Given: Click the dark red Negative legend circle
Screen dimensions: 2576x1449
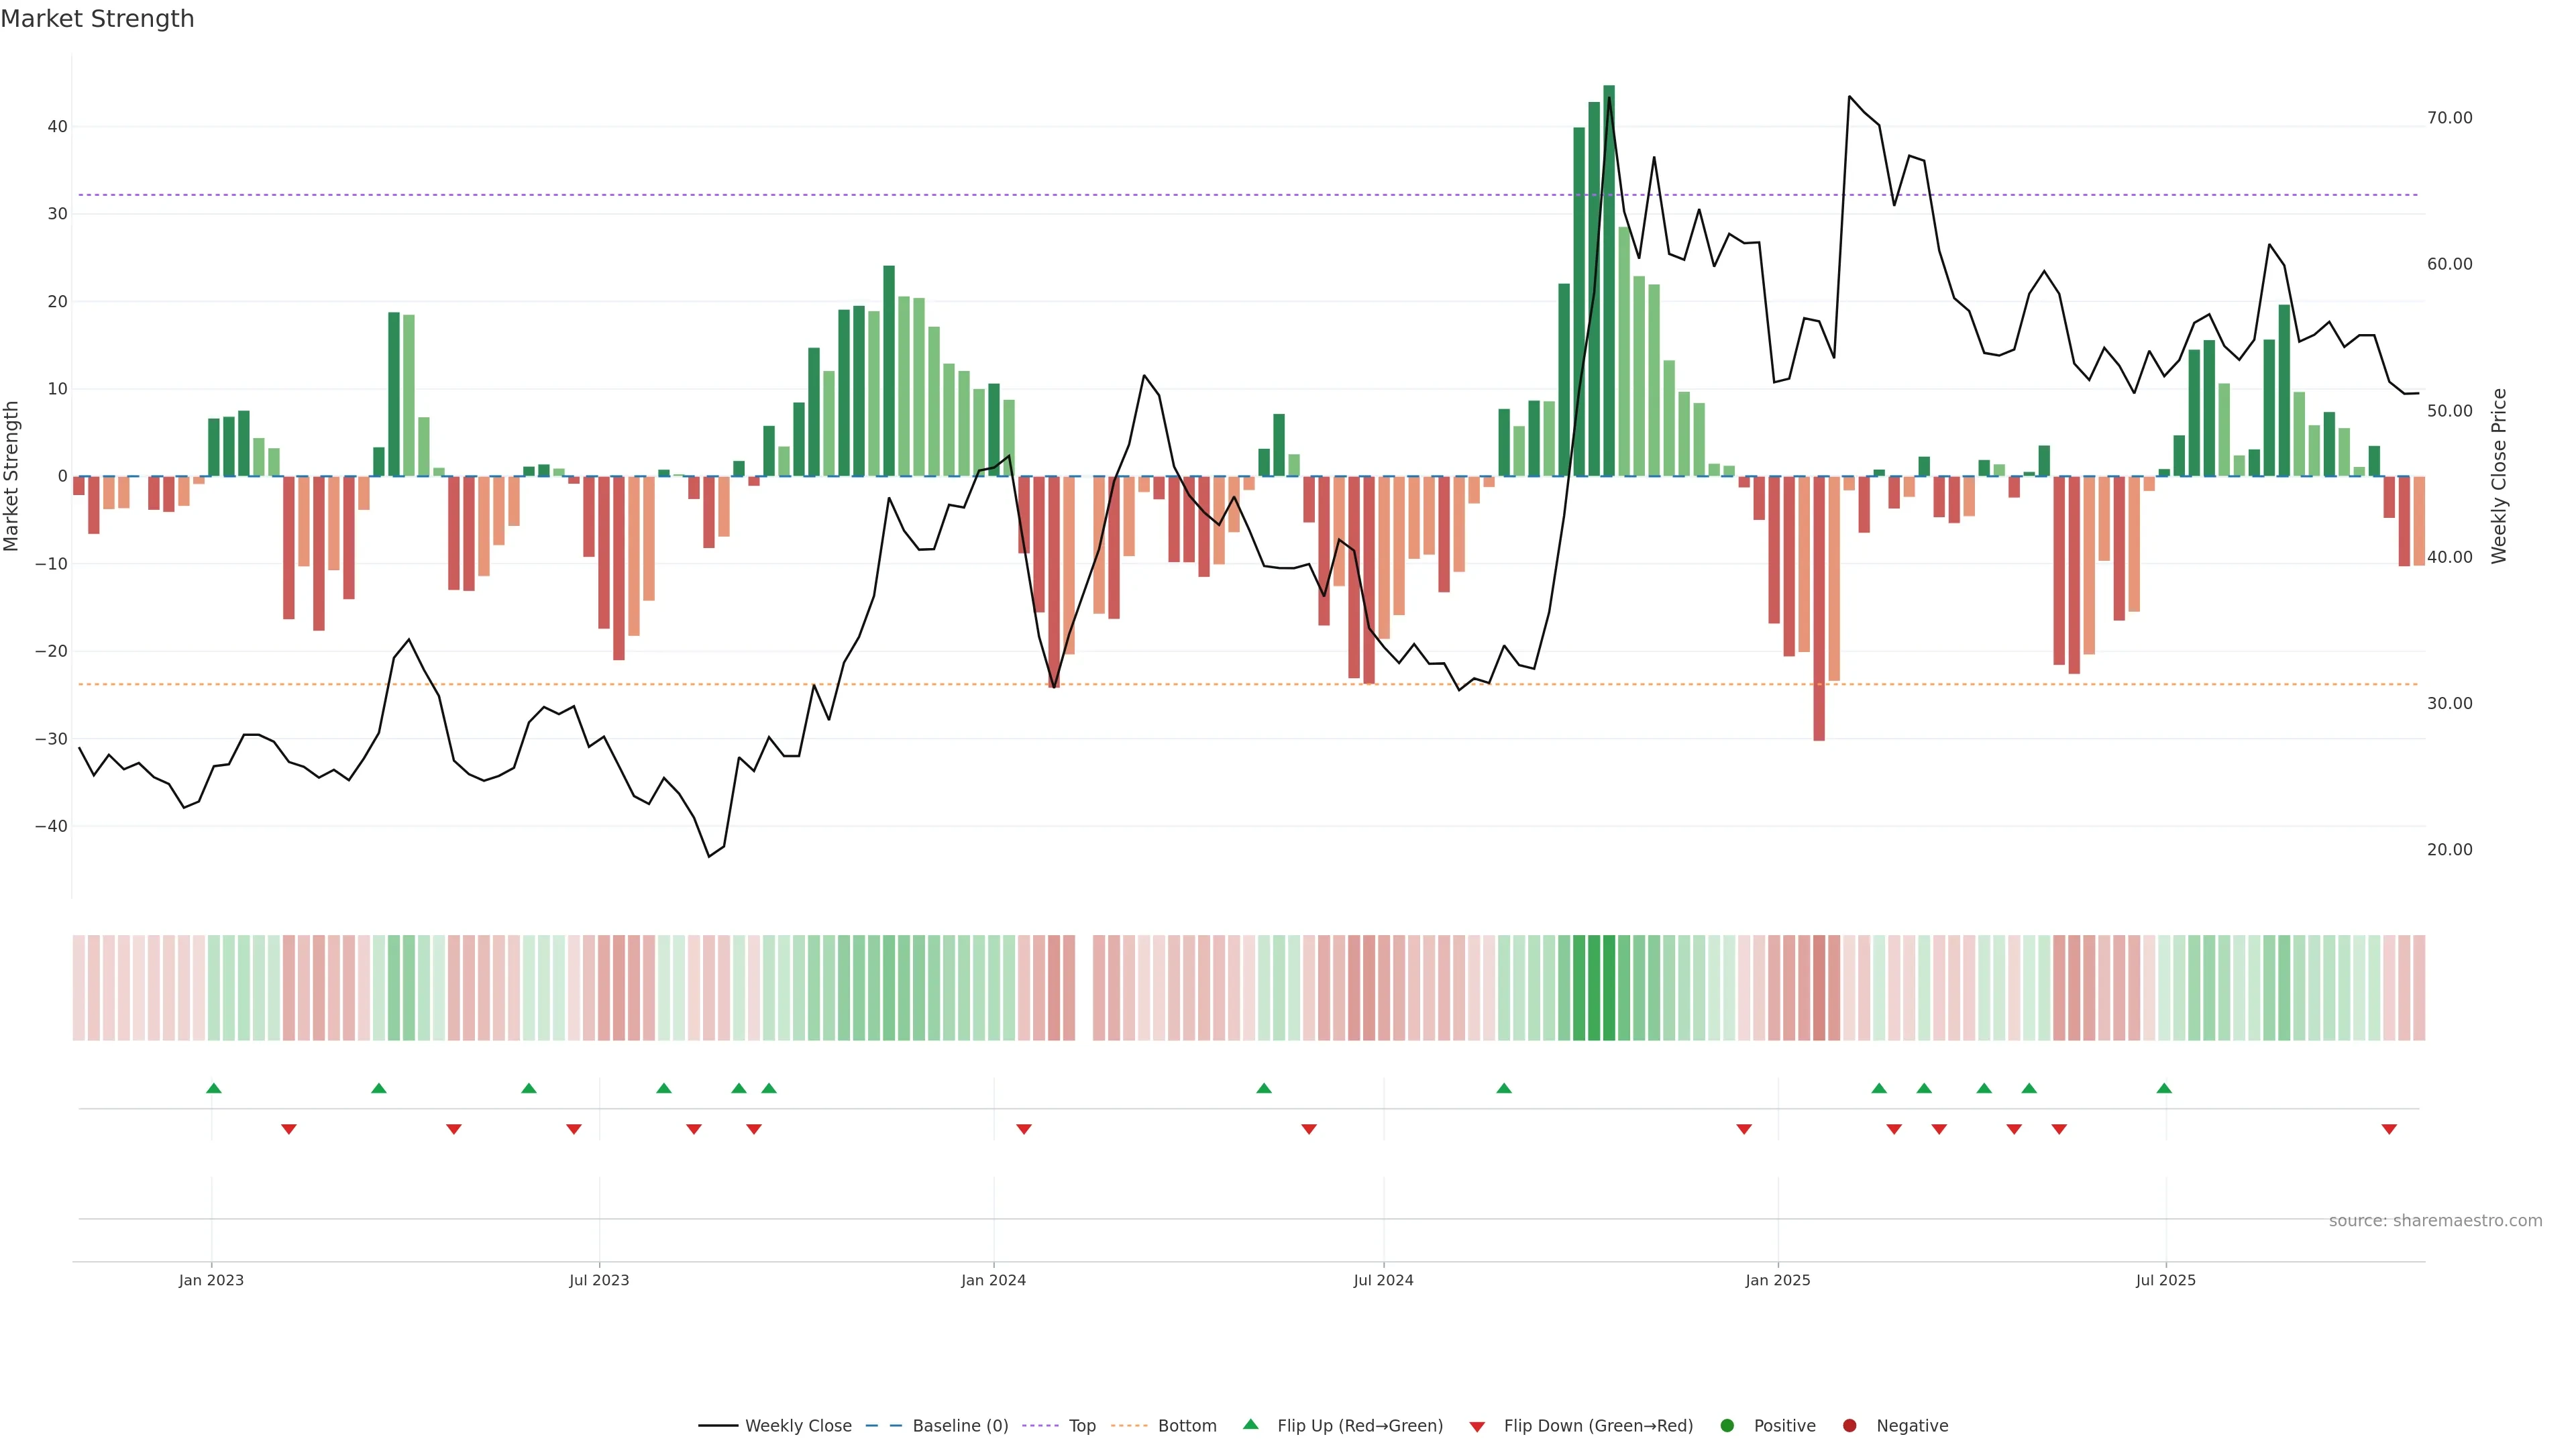Looking at the screenshot, I should click(1849, 1425).
